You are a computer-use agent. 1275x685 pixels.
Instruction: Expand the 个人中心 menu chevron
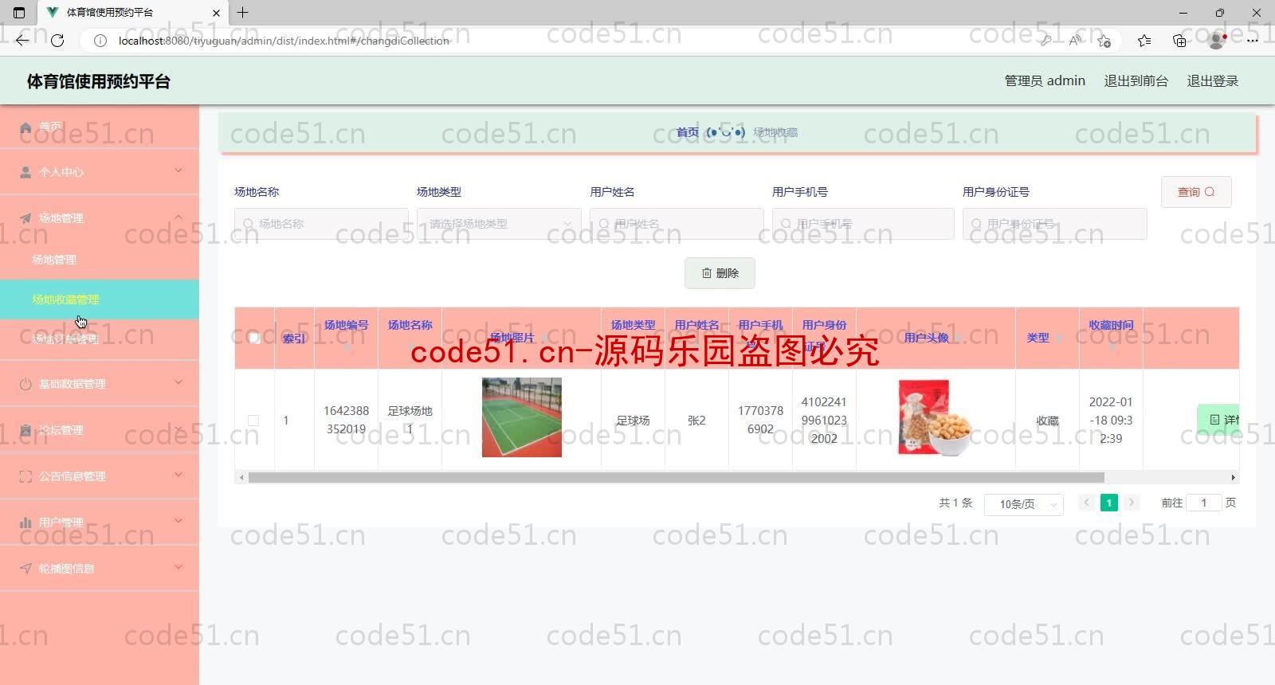tap(178, 170)
